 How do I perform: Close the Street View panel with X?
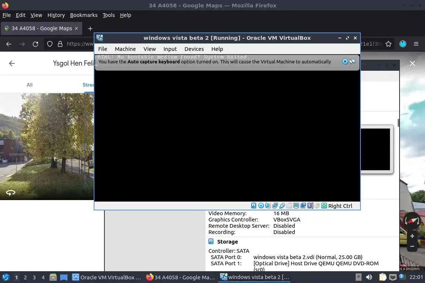pos(412,63)
